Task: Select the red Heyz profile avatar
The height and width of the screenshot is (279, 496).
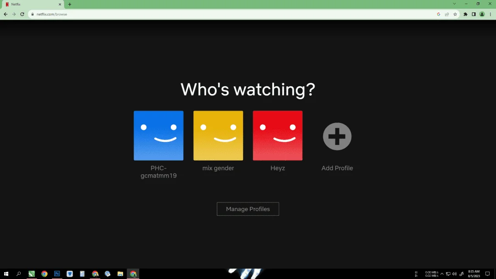Action: (x=278, y=135)
